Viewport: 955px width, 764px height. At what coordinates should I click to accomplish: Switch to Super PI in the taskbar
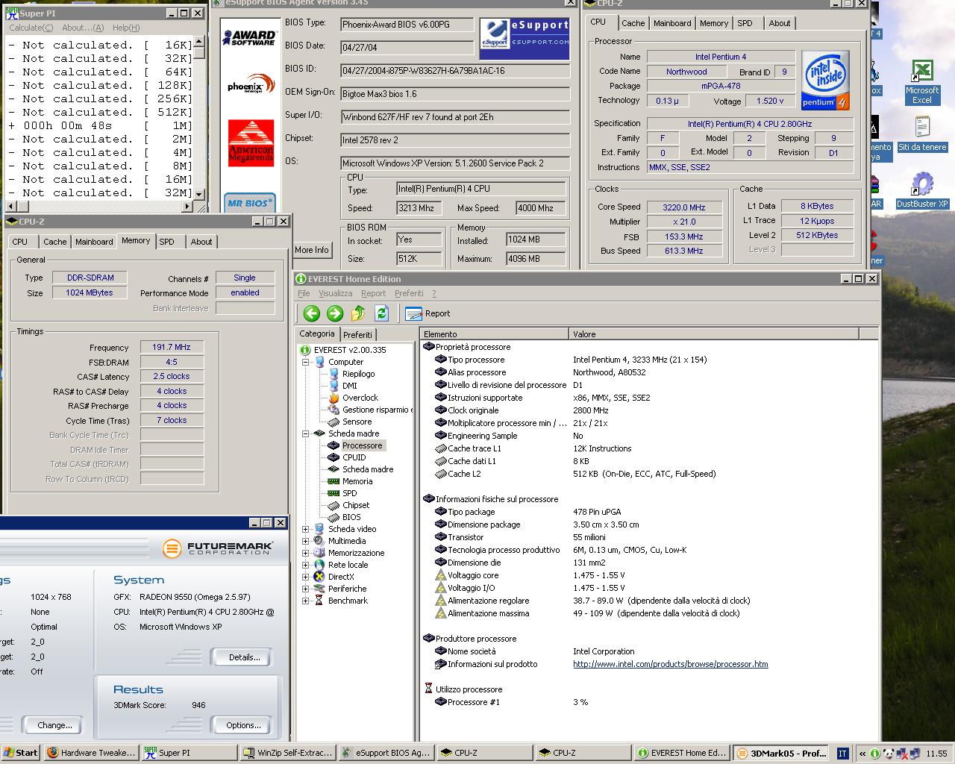point(189,753)
